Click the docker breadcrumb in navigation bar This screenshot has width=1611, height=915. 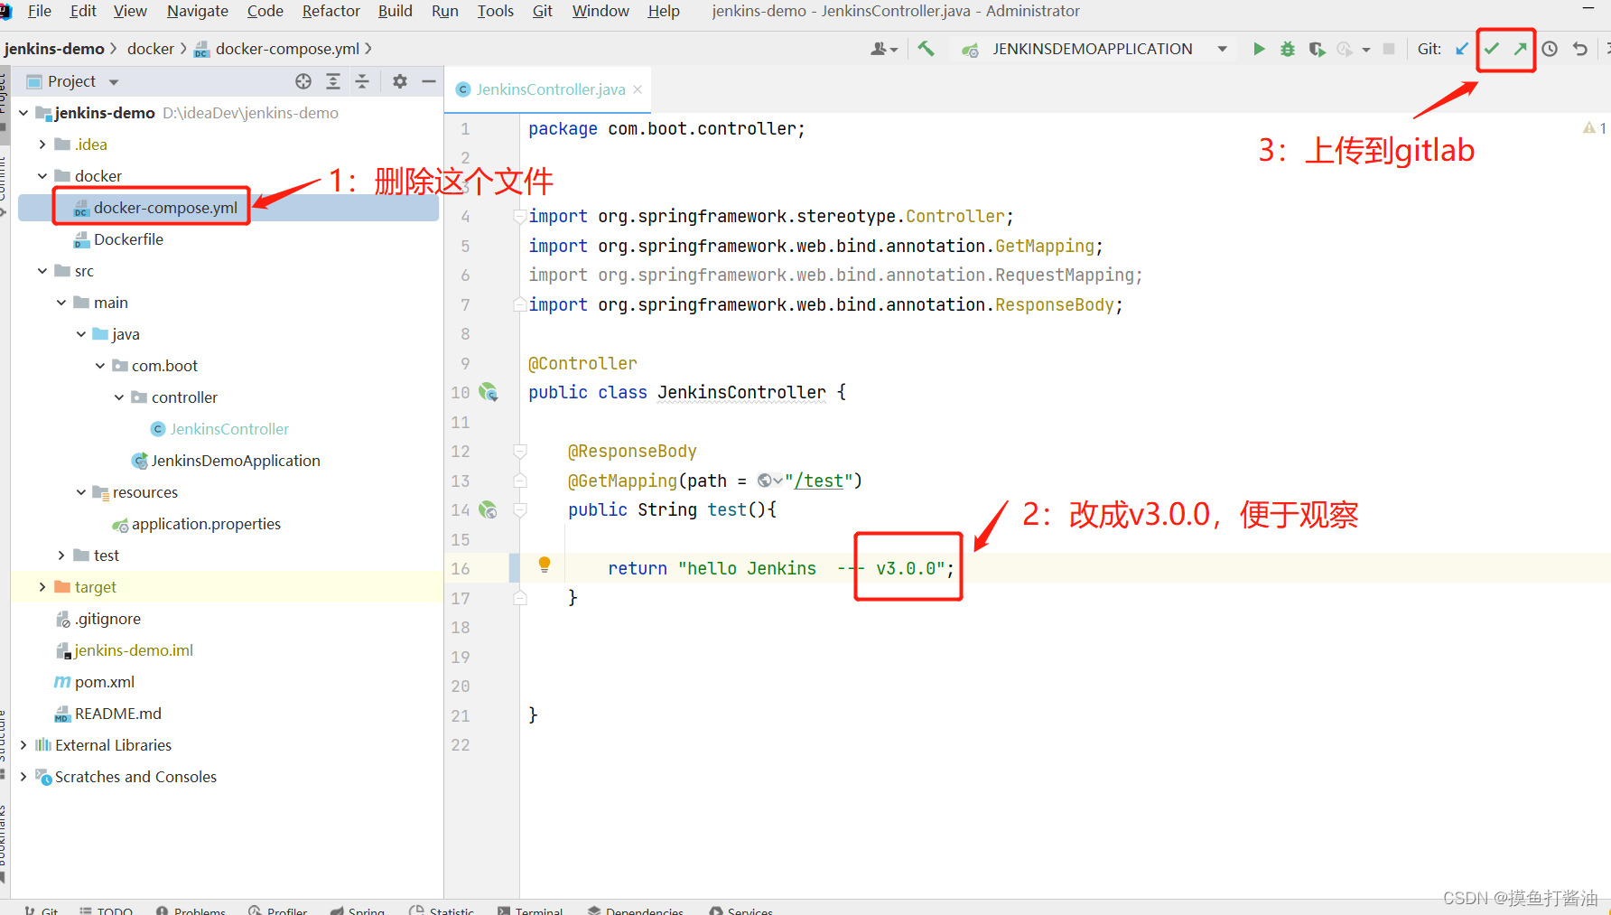pos(151,49)
